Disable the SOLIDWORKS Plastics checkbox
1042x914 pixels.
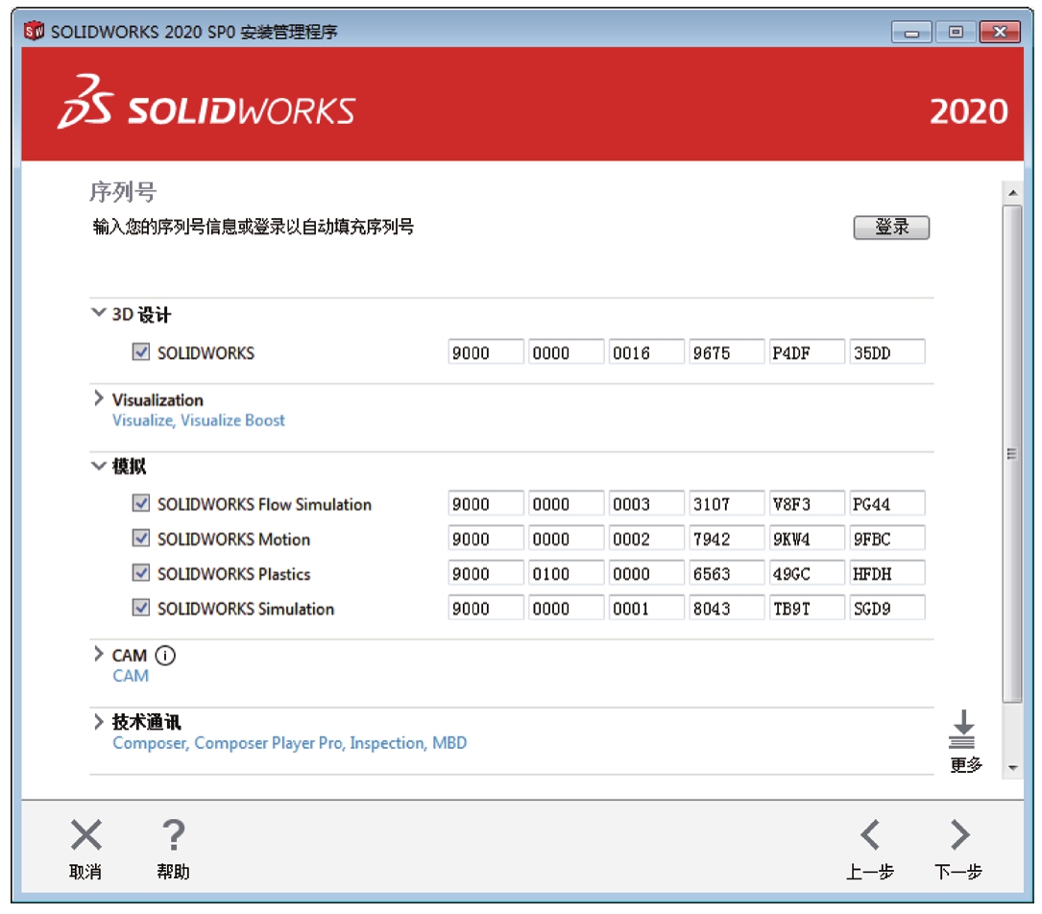(141, 573)
